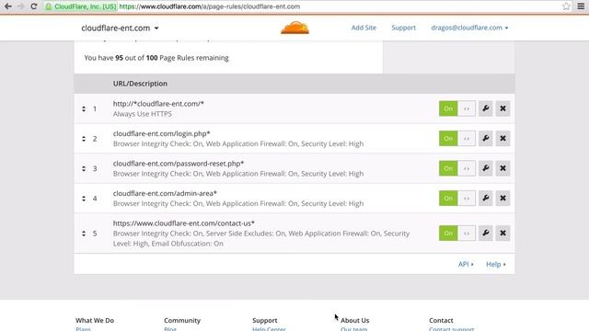Viewport: 589px width, 331px height.
Task: Click 'Page Rules remaining' count text
Action: point(156,58)
